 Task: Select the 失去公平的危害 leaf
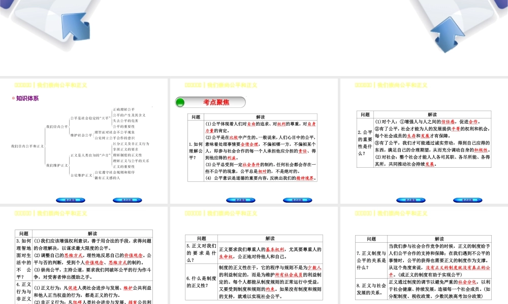[125, 121]
